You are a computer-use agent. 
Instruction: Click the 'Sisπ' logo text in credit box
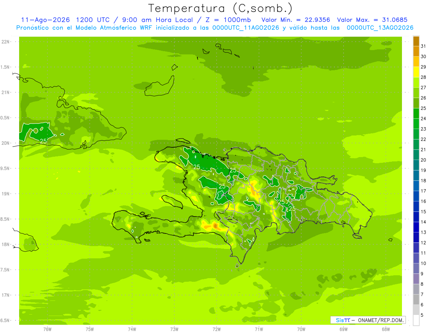(343, 320)
